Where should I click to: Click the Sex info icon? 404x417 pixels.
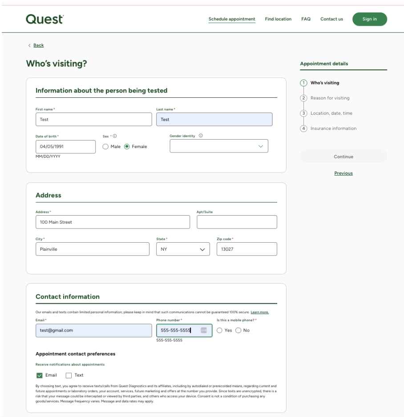tap(115, 136)
